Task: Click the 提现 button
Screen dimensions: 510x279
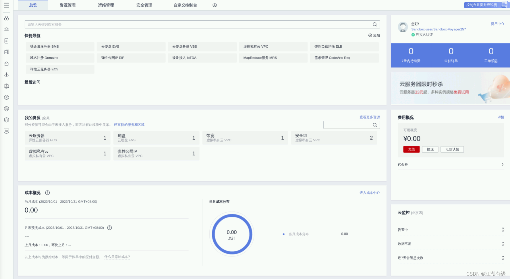Action: tap(430, 149)
